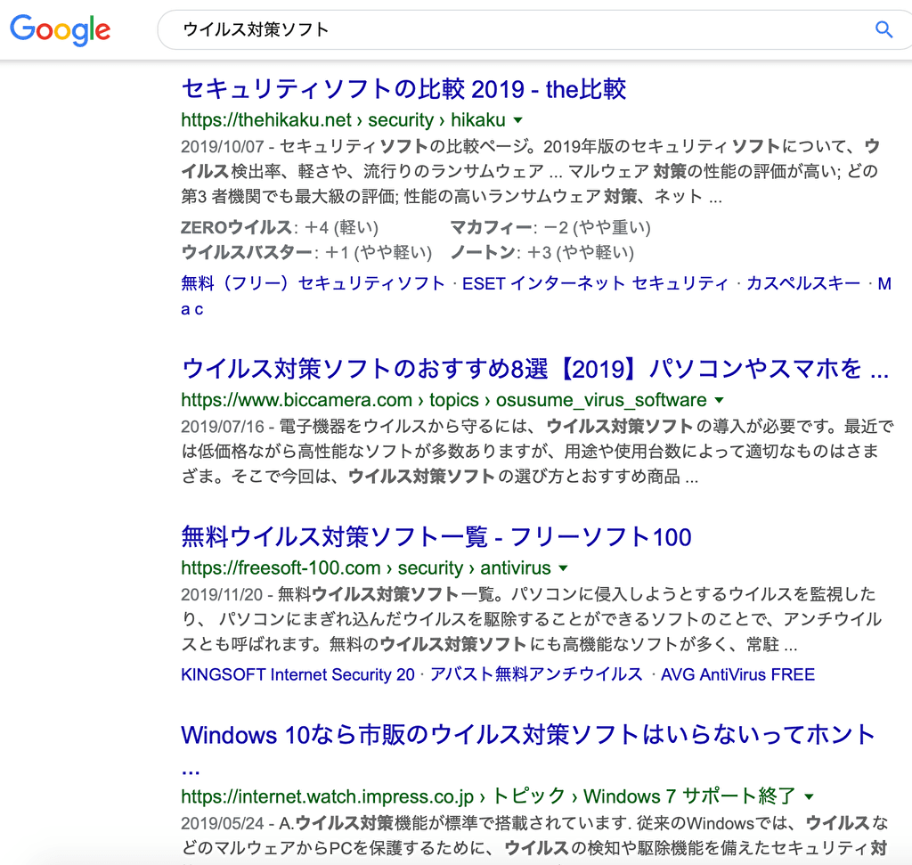Click the Google logo
The width and height of the screenshot is (912, 865).
coord(60,29)
